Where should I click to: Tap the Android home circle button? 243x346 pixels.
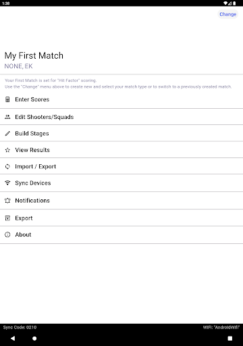pos(34,339)
